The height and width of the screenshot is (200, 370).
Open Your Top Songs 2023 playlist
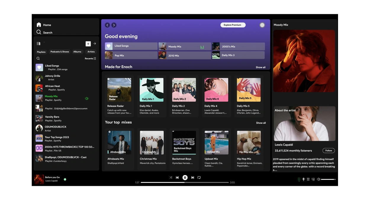point(66,139)
